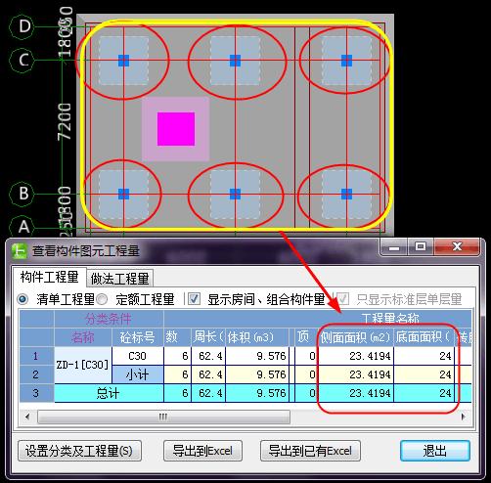Click axis bubble A

pos(22,227)
